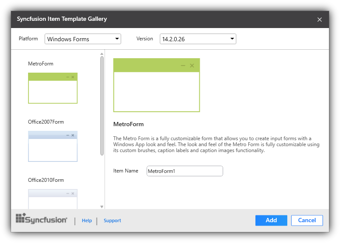This screenshot has height=243, width=340.
Task: Click the Syncfusion logo in footer
Action: (x=41, y=219)
